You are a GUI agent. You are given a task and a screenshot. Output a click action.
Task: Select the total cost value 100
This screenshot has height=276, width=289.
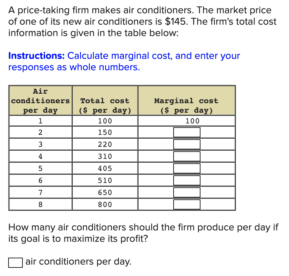point(105,121)
